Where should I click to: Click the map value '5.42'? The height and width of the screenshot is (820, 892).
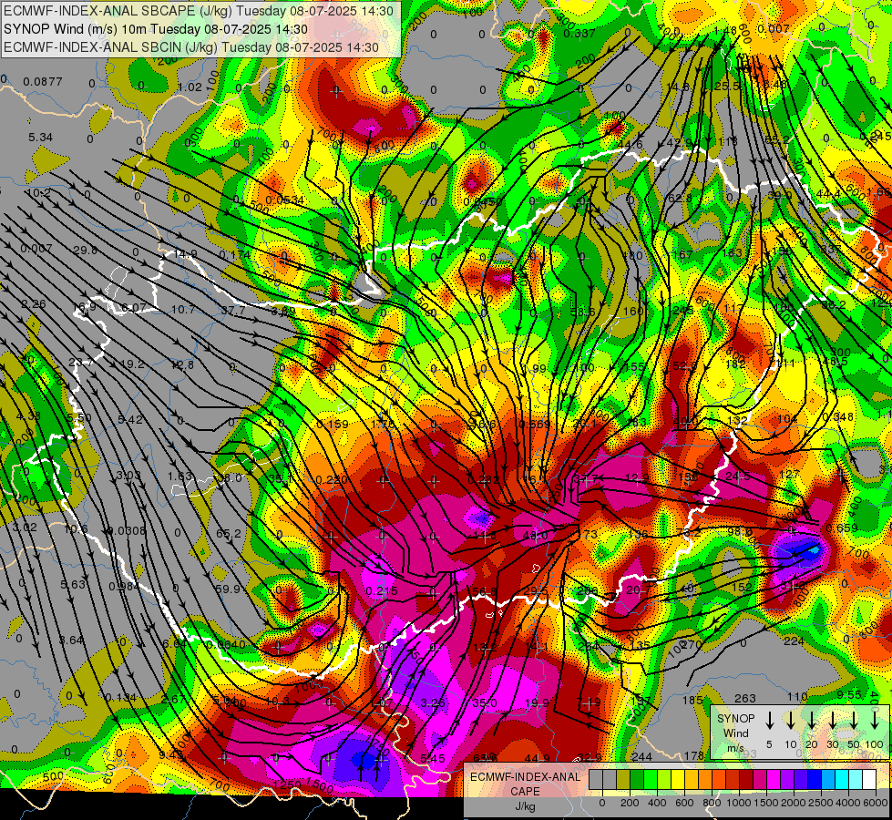129,420
